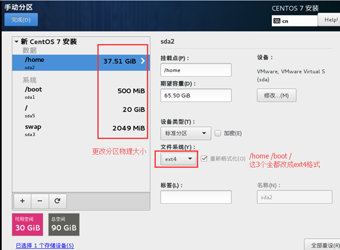Click the cn keyboard layout indicator
The height and width of the screenshot is (250, 340).
(295, 21)
